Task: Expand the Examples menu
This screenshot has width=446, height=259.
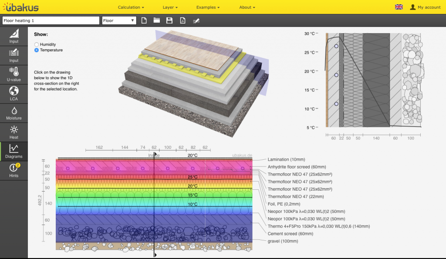Action: (x=208, y=7)
